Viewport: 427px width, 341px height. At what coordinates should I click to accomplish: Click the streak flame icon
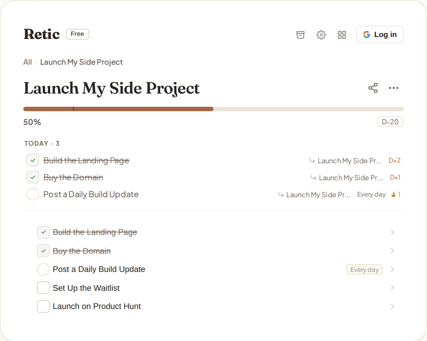393,195
